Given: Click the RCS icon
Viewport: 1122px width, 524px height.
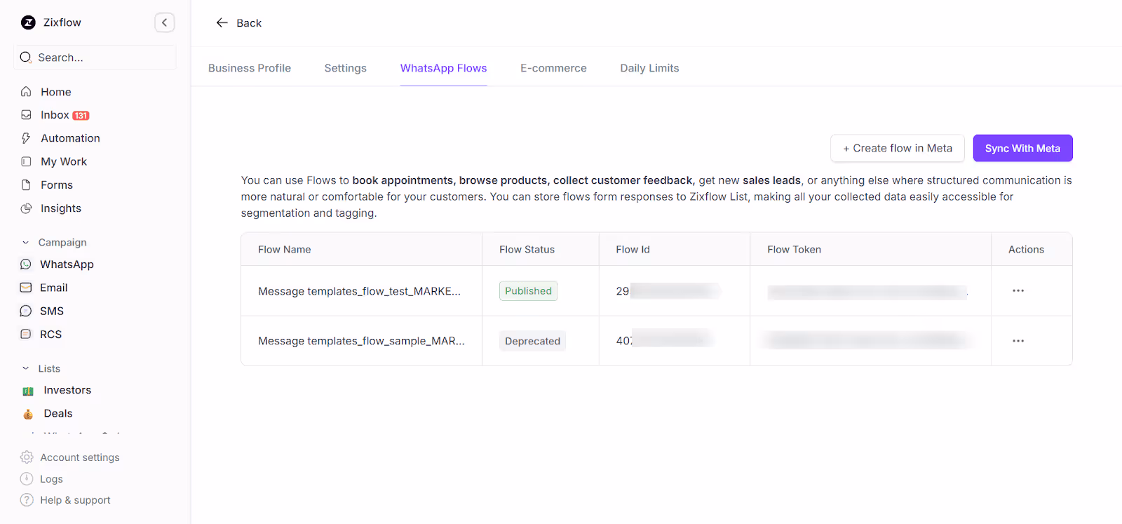Looking at the screenshot, I should click(x=26, y=335).
